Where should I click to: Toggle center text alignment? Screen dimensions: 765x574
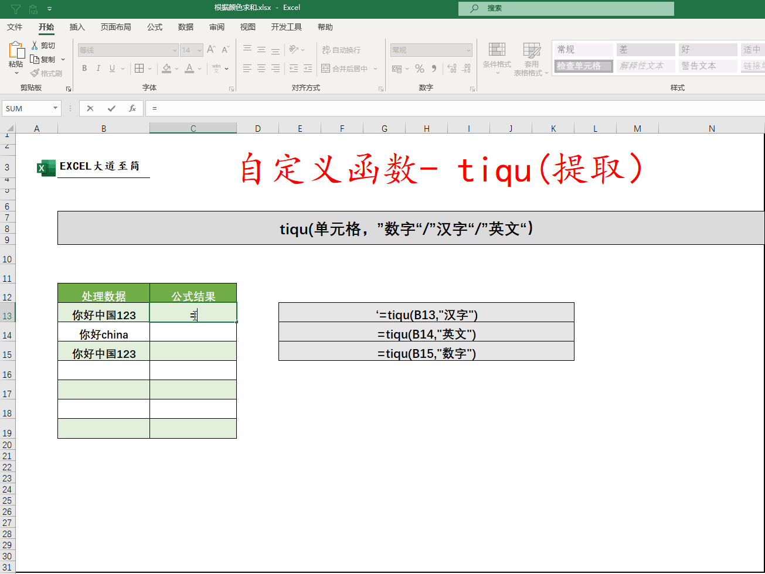click(261, 69)
